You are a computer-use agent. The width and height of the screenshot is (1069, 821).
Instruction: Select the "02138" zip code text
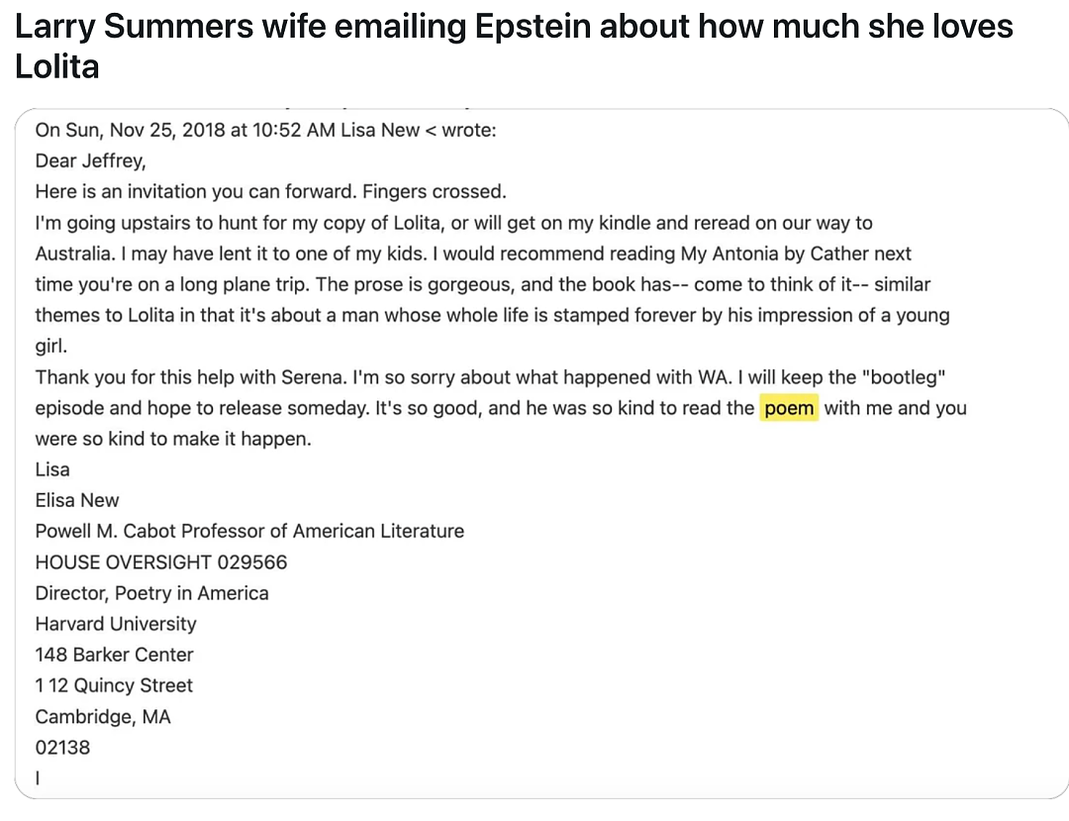[x=62, y=748]
